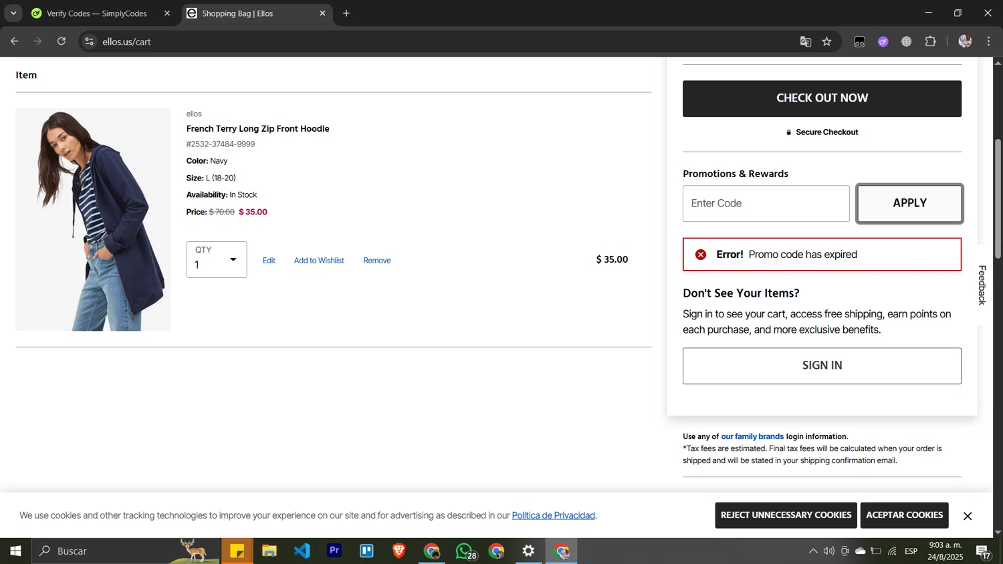Click the volume speaker tray icon
1003x564 pixels.
click(829, 551)
